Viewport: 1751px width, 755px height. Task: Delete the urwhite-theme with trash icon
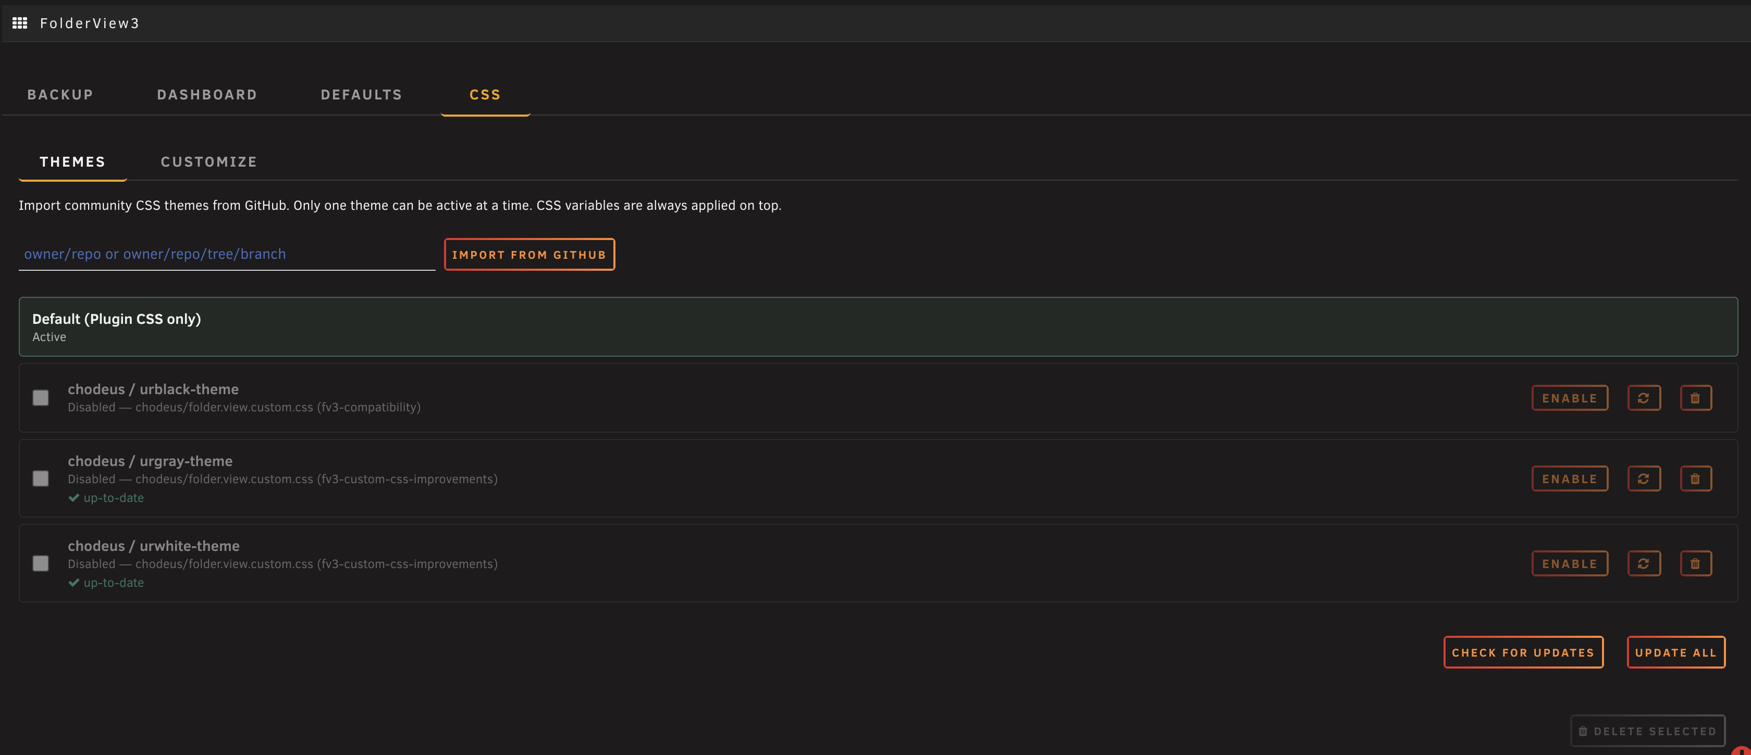[1695, 563]
